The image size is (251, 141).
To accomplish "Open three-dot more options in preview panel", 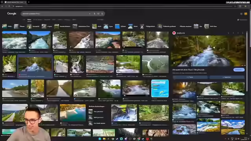I will tap(238, 33).
